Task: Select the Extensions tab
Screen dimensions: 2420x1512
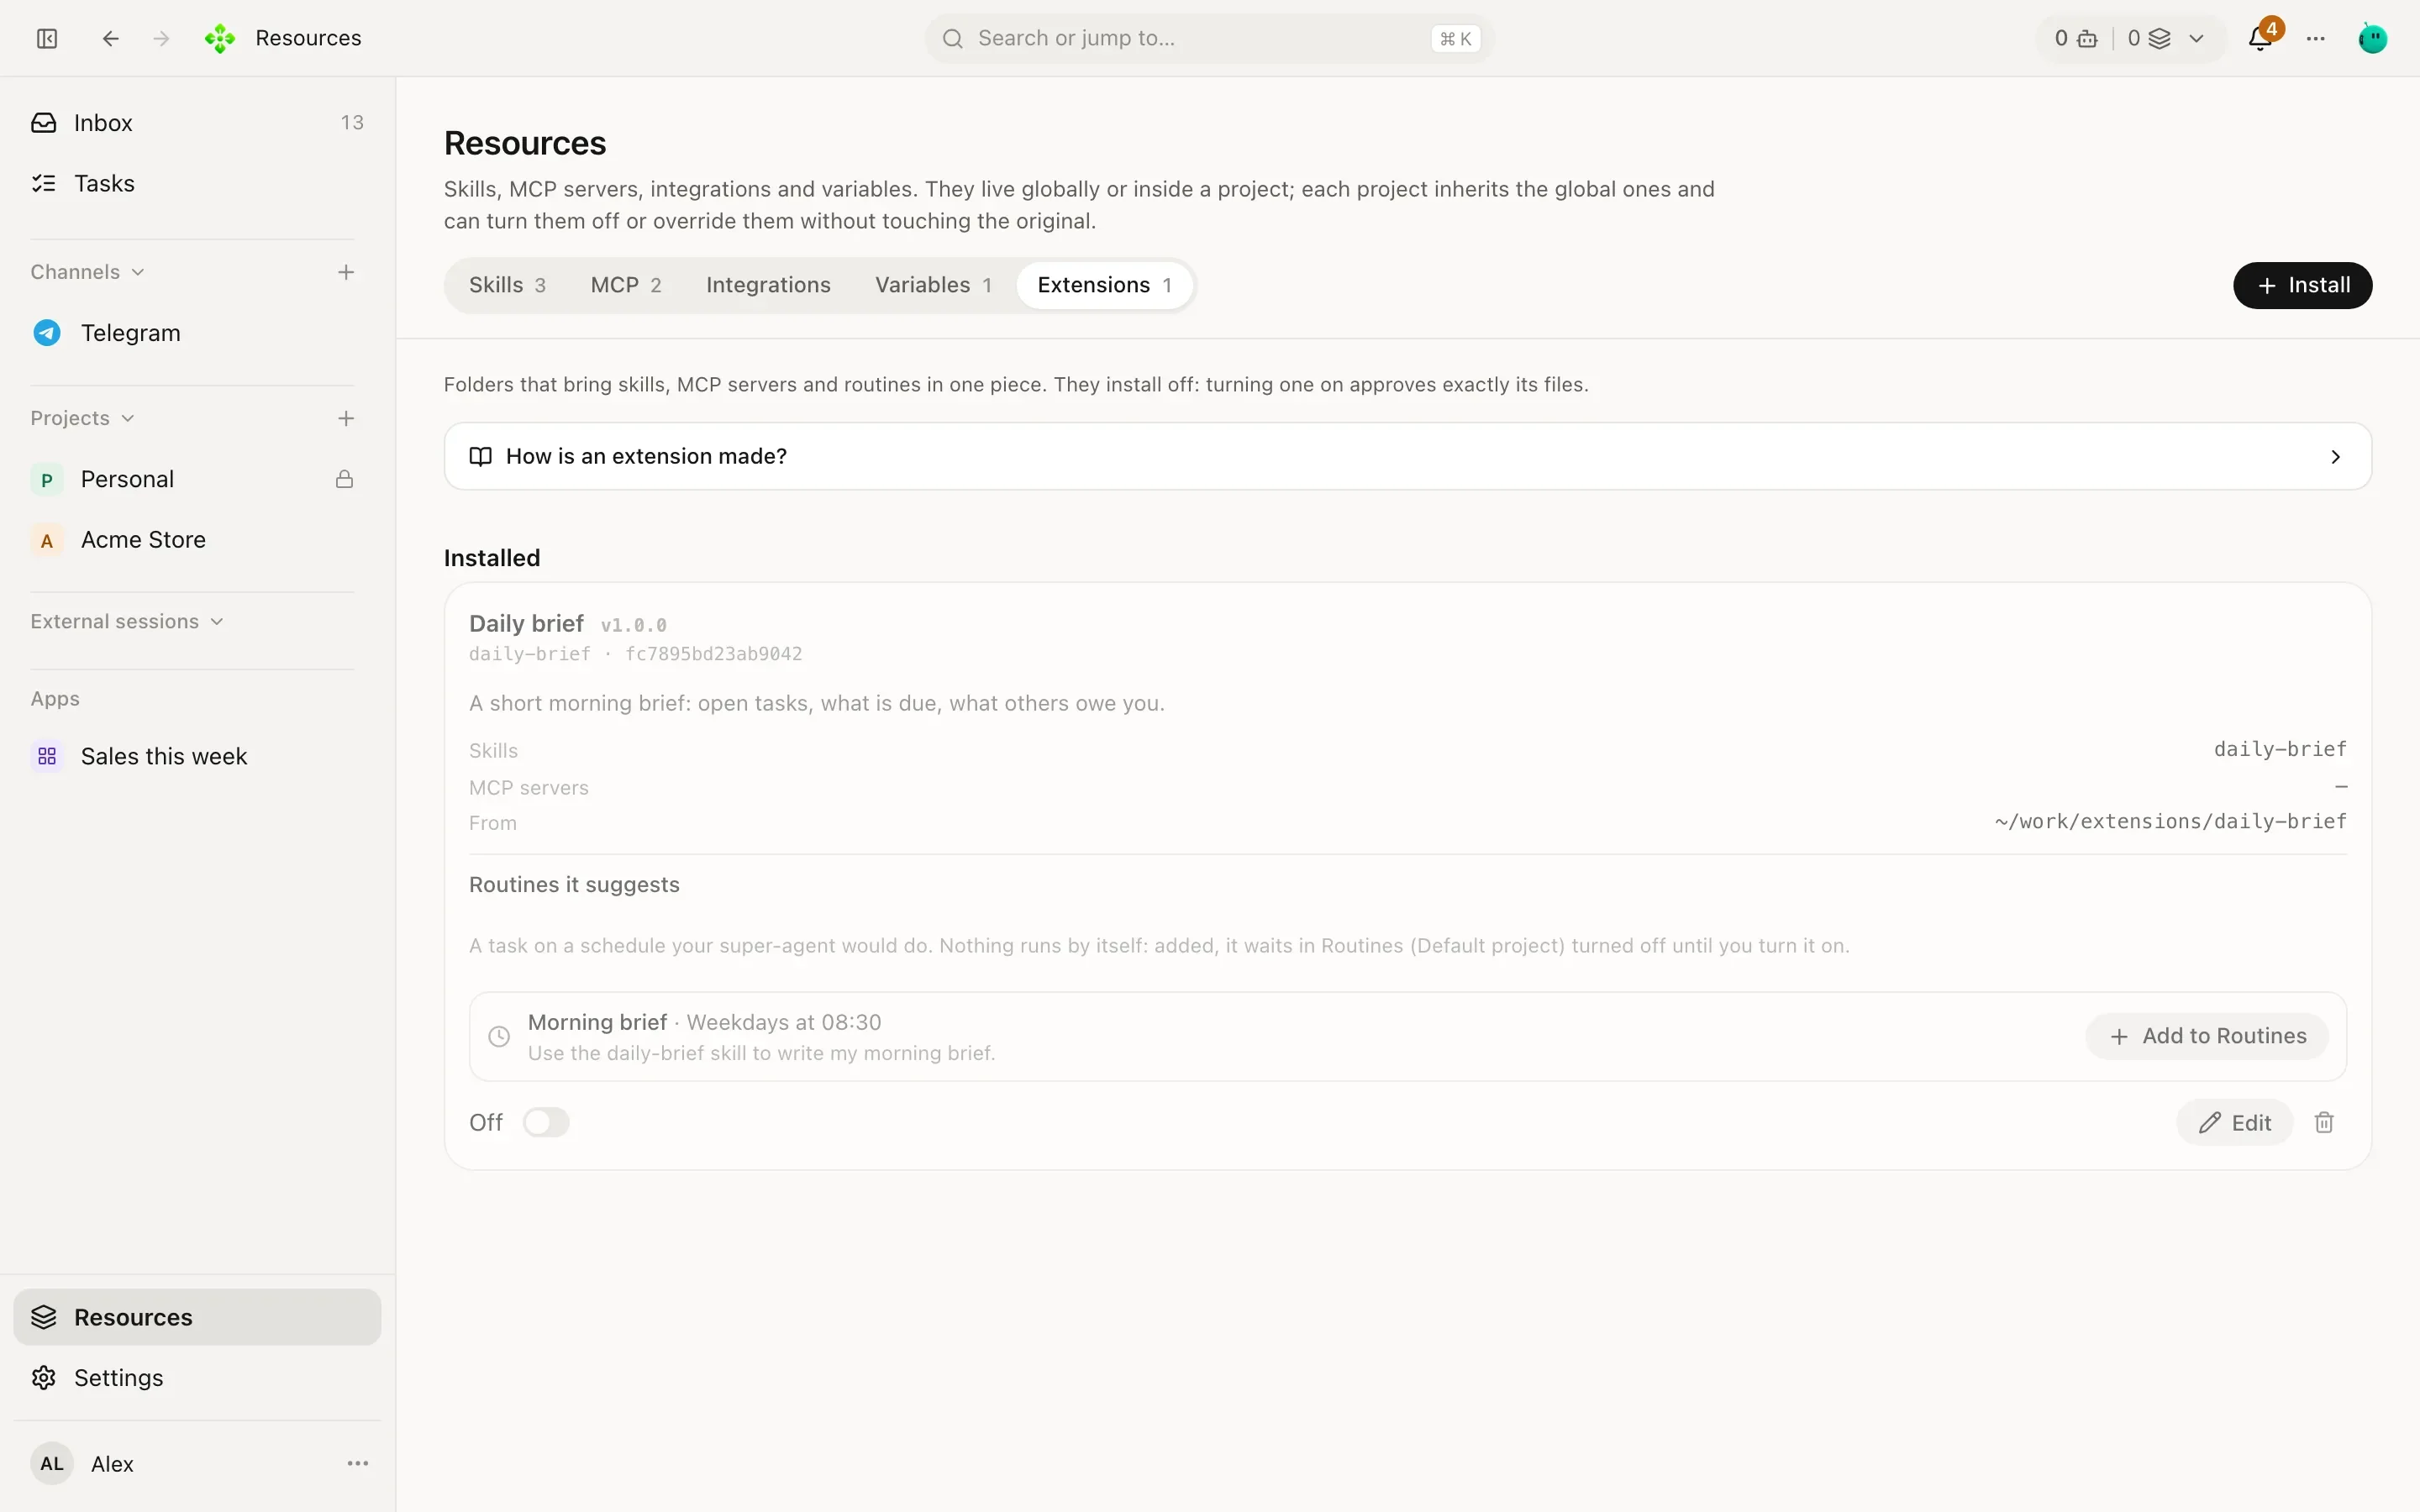Action: [1104, 285]
